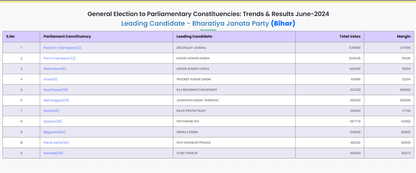416x173 pixels.
Task: Click the Bihar state label in the heading
Action: (283, 23)
